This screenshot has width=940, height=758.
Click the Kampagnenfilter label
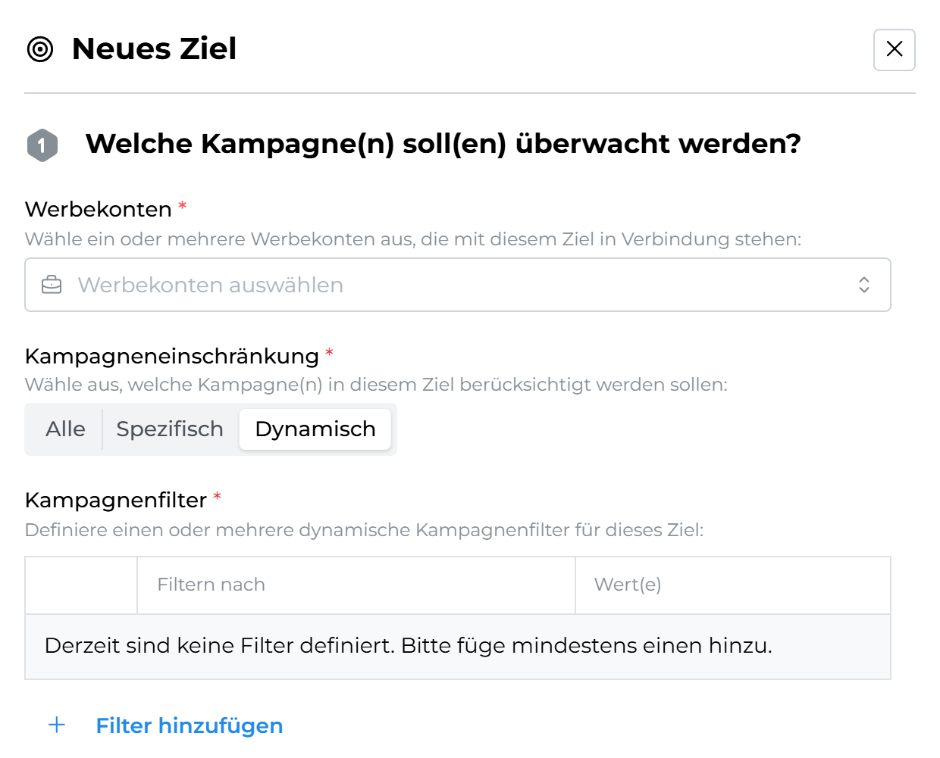pyautogui.click(x=116, y=500)
